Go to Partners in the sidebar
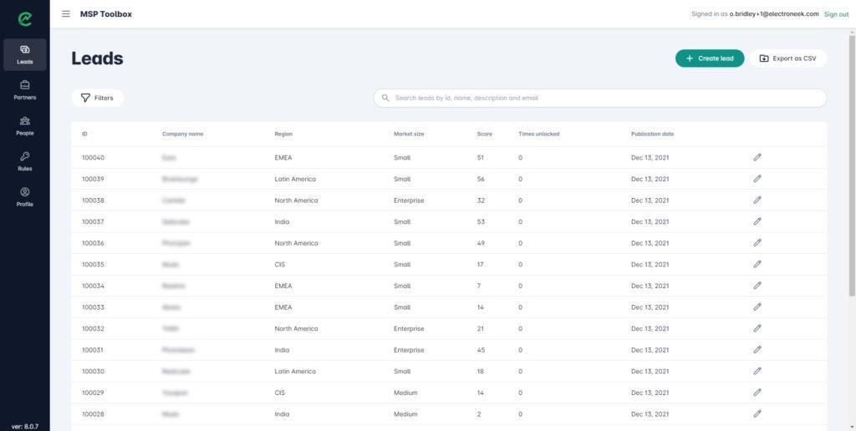The image size is (856, 431). pos(24,90)
